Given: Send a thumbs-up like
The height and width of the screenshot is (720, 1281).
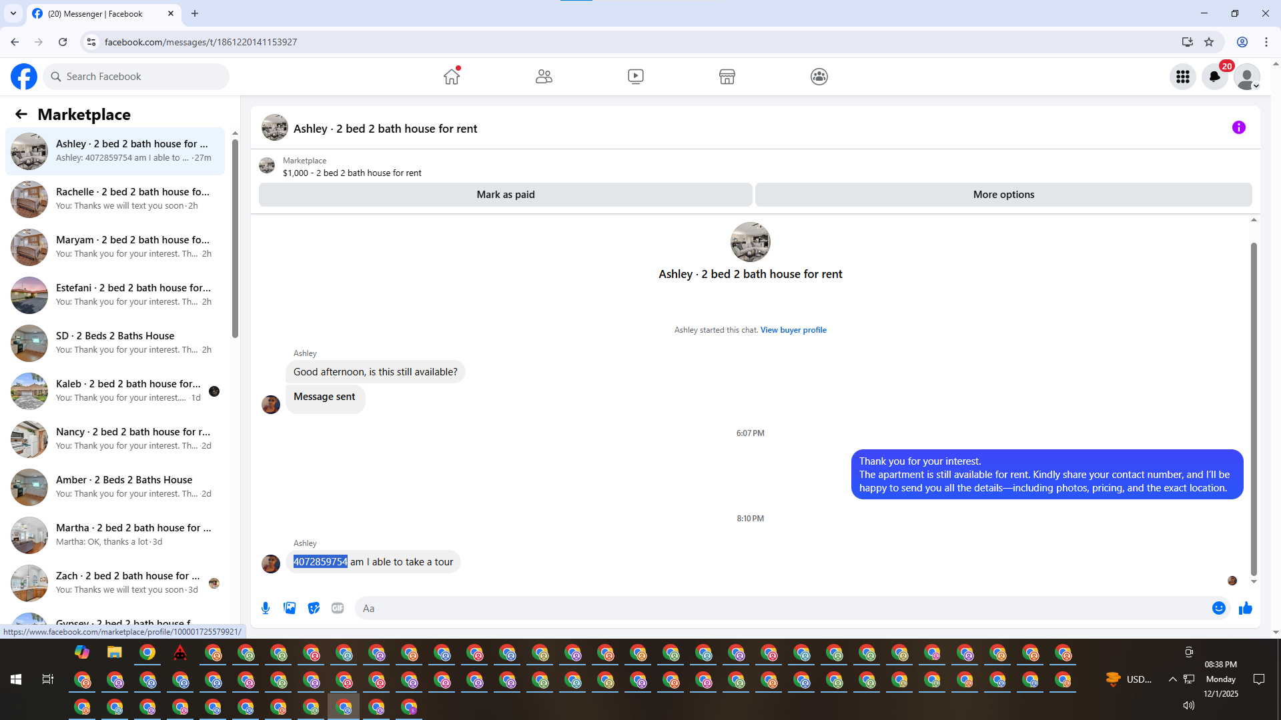Looking at the screenshot, I should tap(1246, 609).
